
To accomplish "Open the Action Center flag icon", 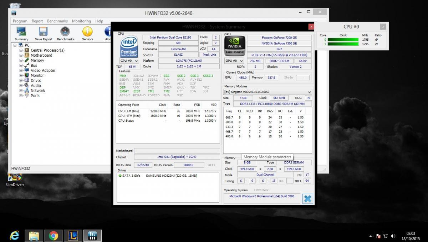I will pyautogui.click(x=378, y=236).
